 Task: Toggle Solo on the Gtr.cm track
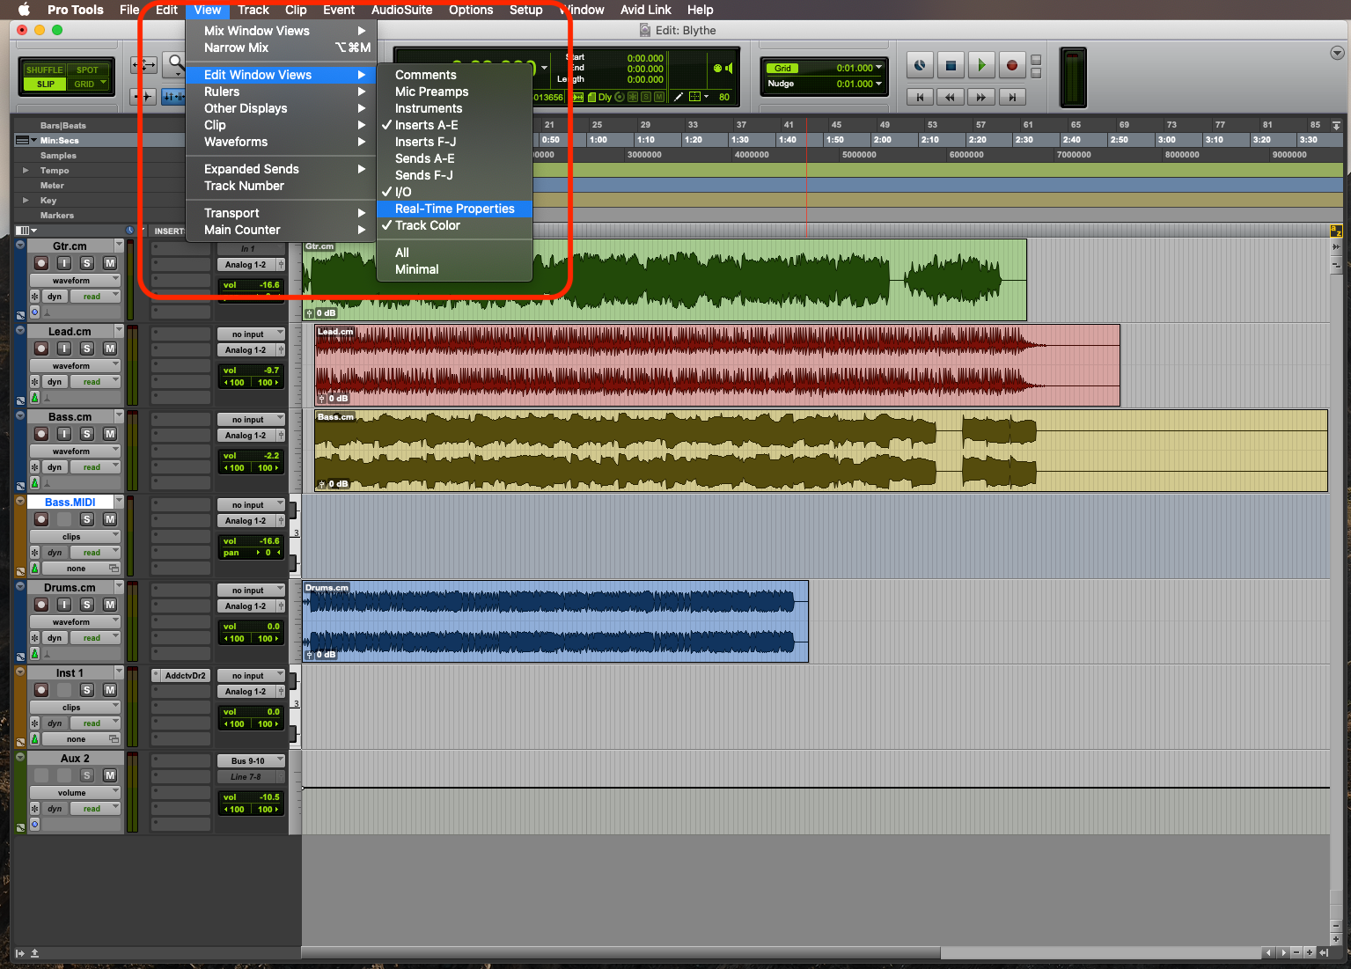coord(86,263)
